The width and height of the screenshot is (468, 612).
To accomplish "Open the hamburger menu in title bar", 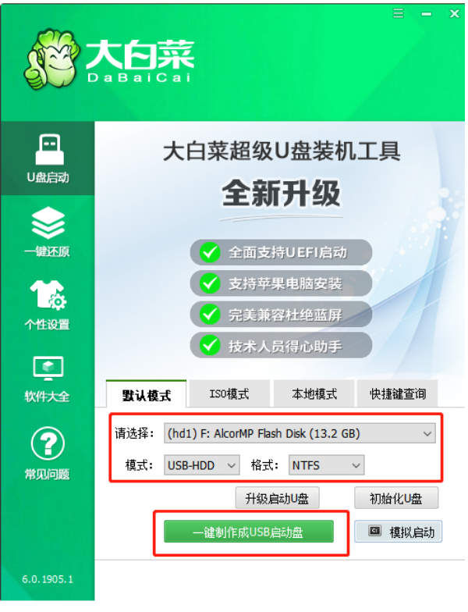I will tap(398, 14).
